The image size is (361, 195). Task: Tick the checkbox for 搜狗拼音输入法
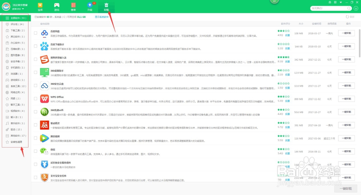tap(35, 59)
